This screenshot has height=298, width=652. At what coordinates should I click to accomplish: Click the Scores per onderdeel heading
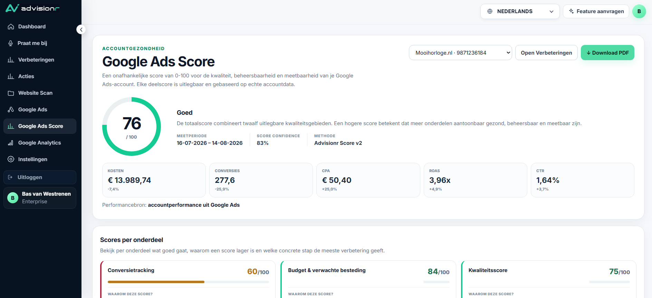point(132,240)
